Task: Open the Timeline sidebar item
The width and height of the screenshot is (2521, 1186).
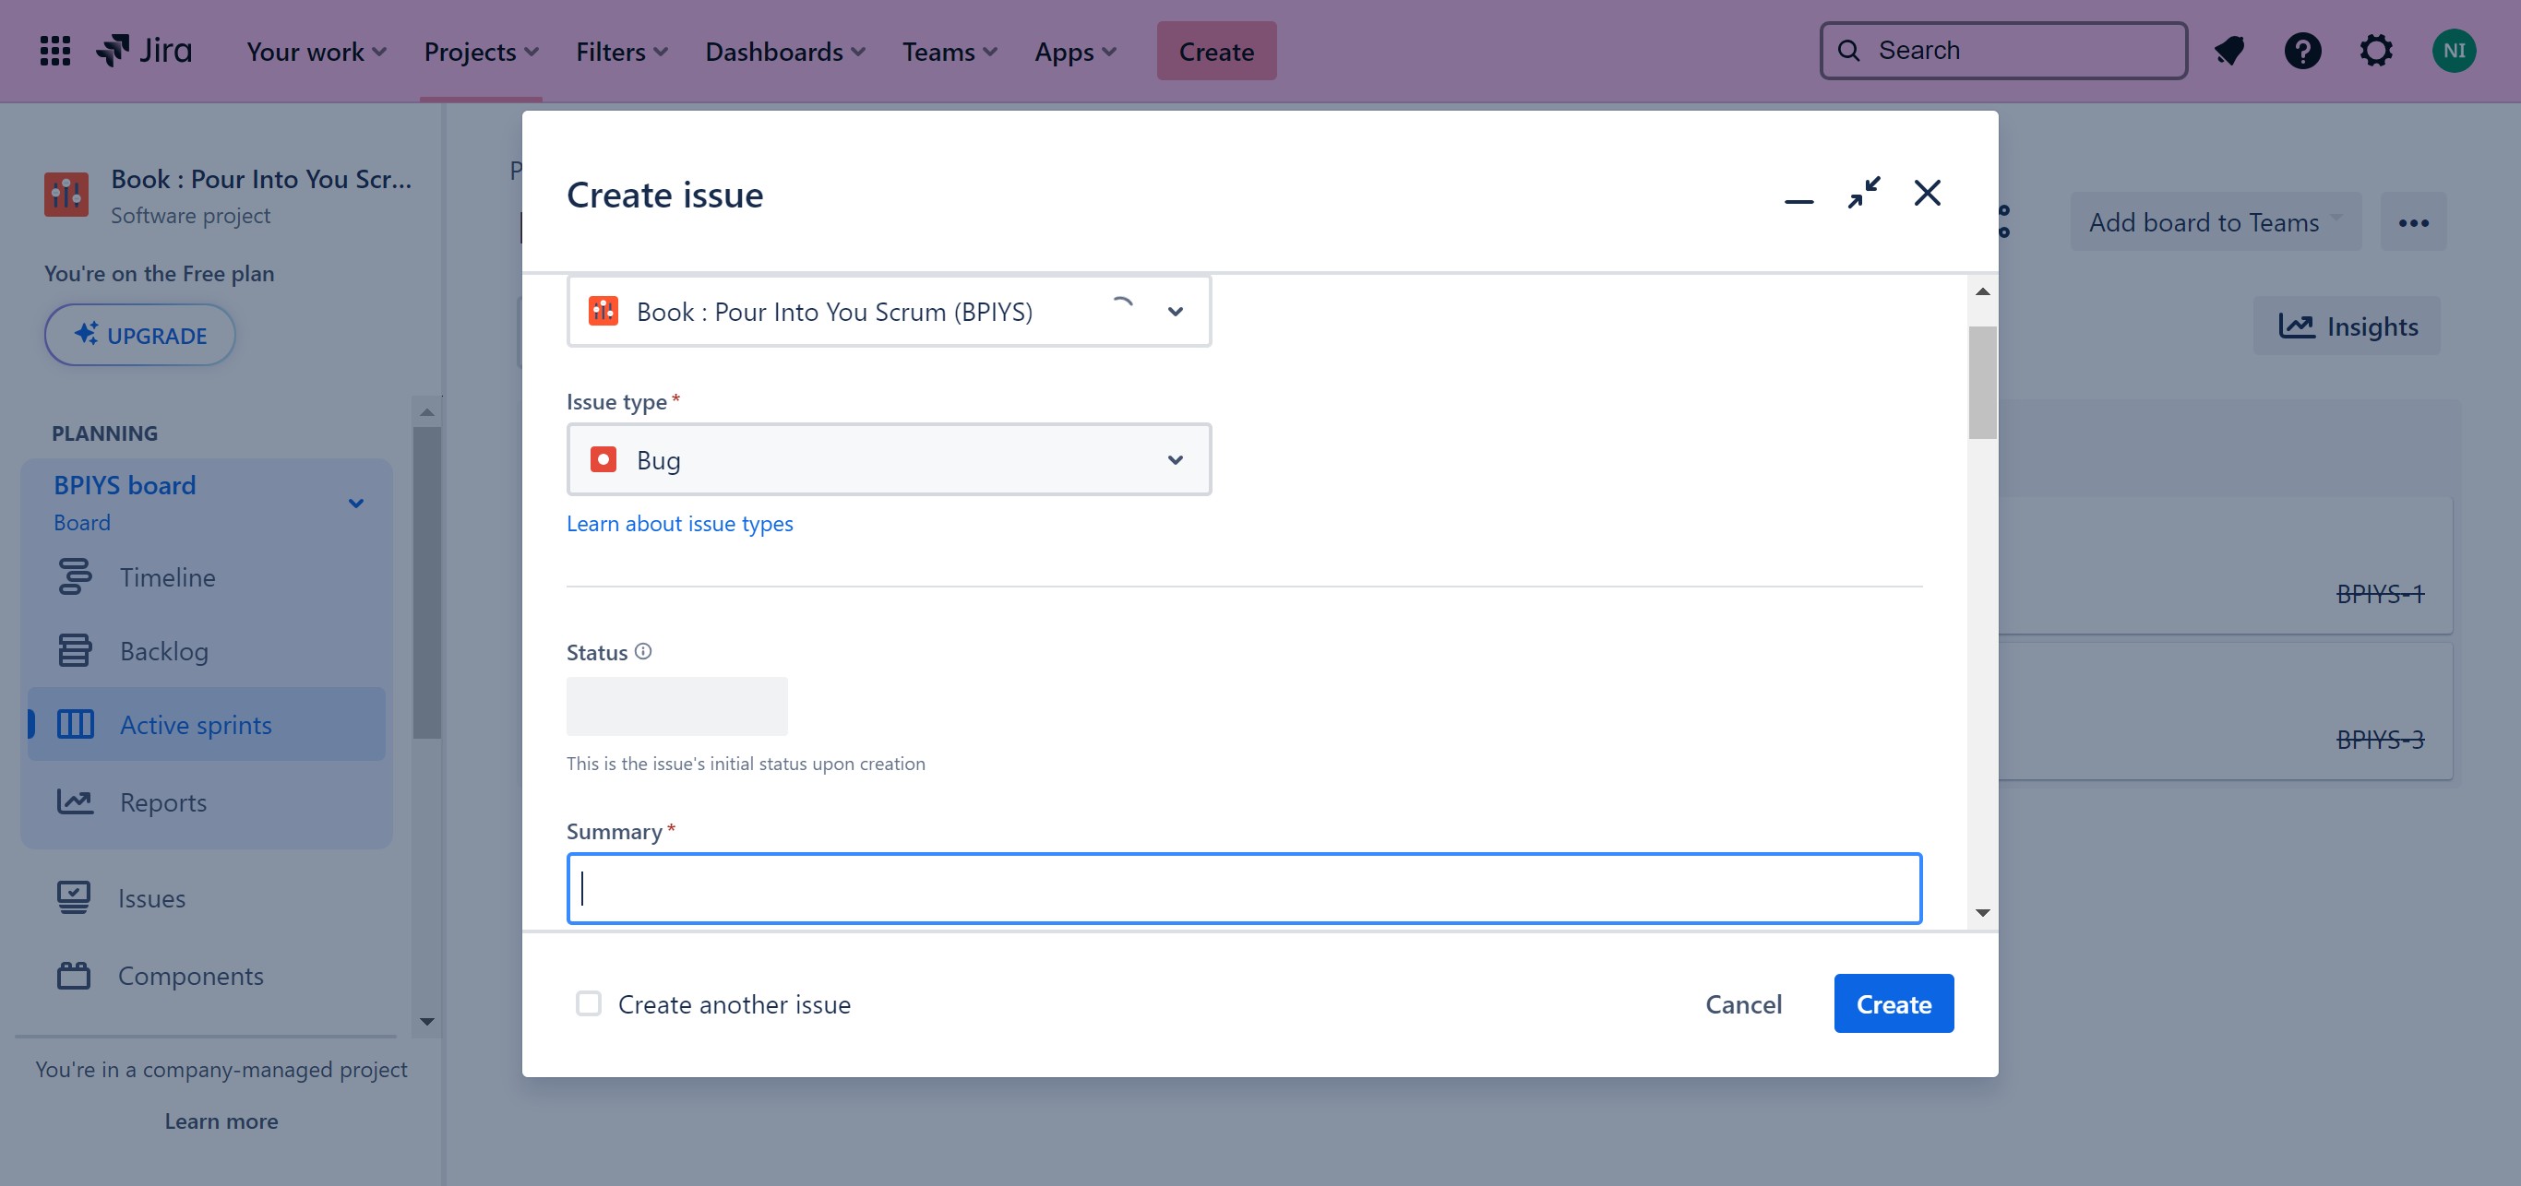Action: point(167,577)
